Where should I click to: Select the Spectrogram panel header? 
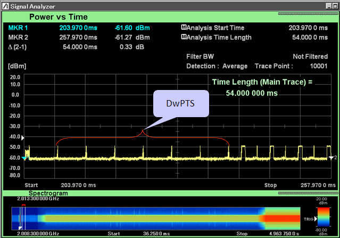pyautogui.click(x=170, y=193)
